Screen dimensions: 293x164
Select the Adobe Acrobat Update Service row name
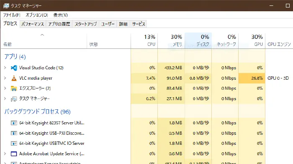coord(52,154)
